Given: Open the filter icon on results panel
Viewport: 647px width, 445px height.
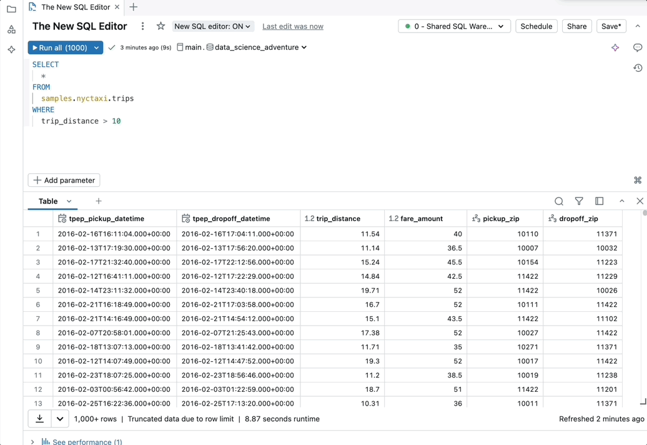Looking at the screenshot, I should coord(579,201).
